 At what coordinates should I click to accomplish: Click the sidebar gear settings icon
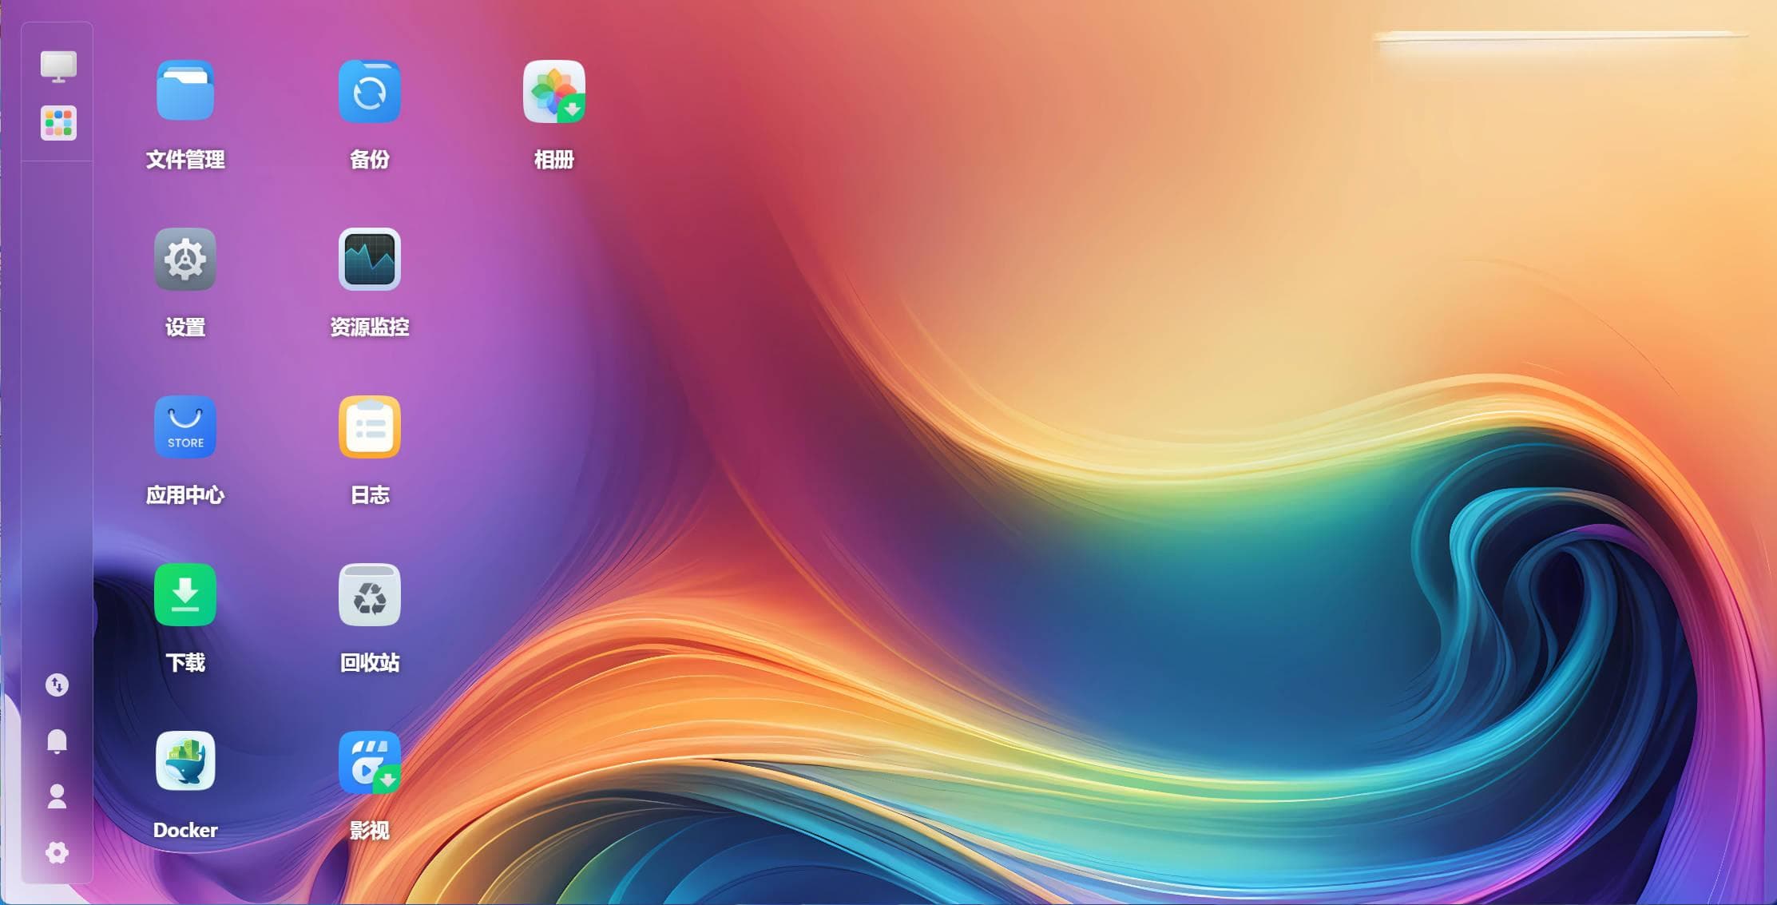[57, 852]
